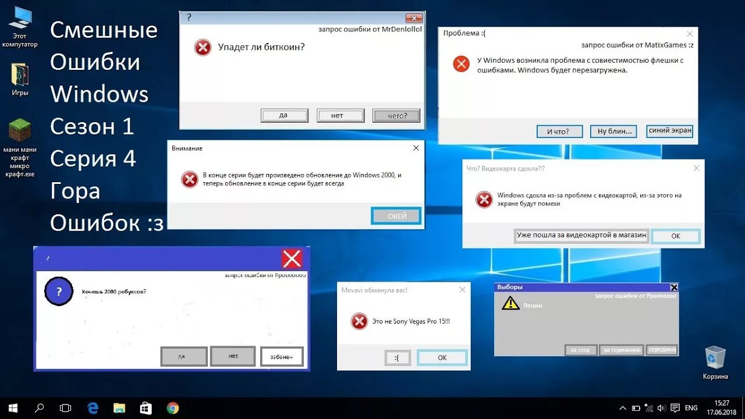Open the Windows Start menu
The height and width of the screenshot is (419, 745).
13,408
